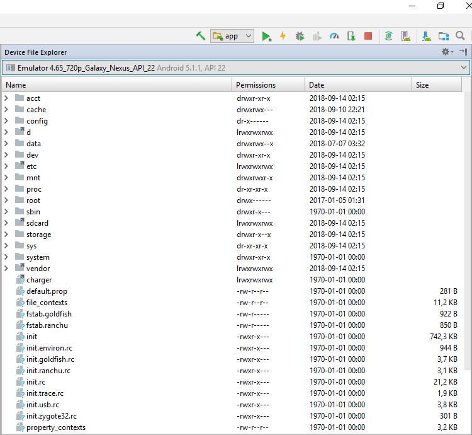Open the Android Profiler gauge icon
The width and height of the screenshot is (472, 435).
(334, 36)
